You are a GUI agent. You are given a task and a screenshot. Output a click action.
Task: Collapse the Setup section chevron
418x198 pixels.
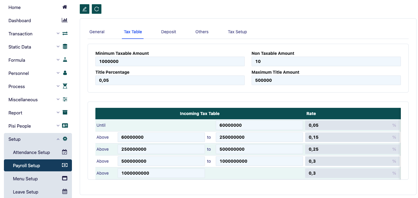tap(58, 139)
